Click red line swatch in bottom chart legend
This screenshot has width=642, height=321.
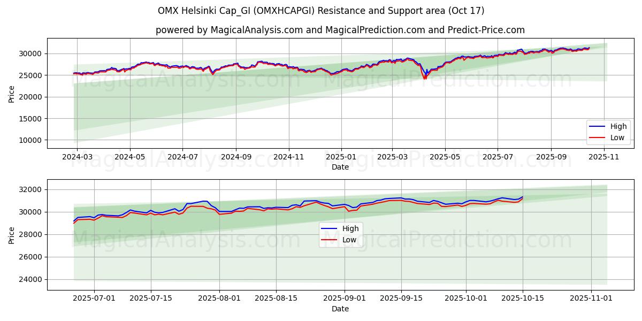[330, 239]
